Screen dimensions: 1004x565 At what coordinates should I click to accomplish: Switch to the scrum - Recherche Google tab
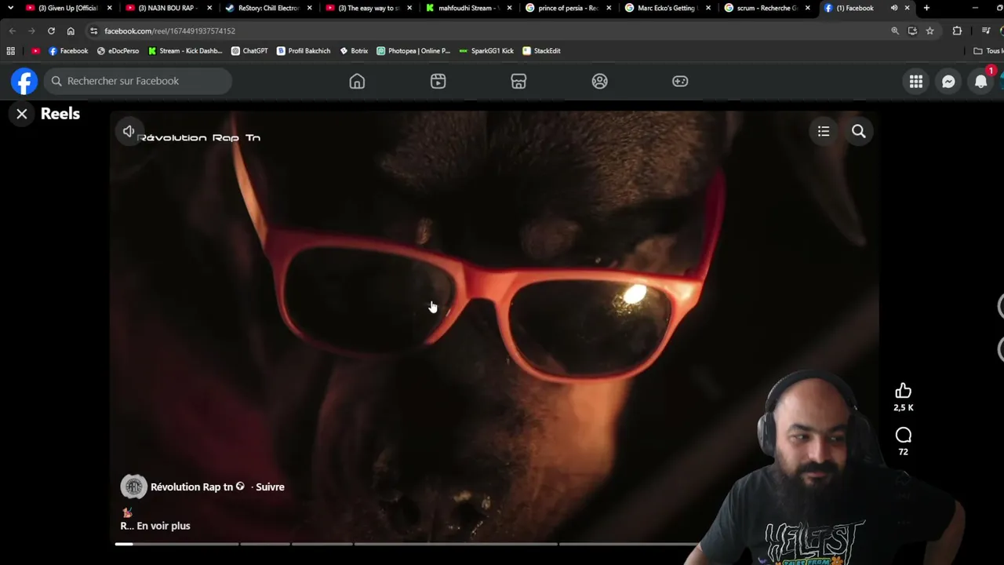tap(767, 8)
